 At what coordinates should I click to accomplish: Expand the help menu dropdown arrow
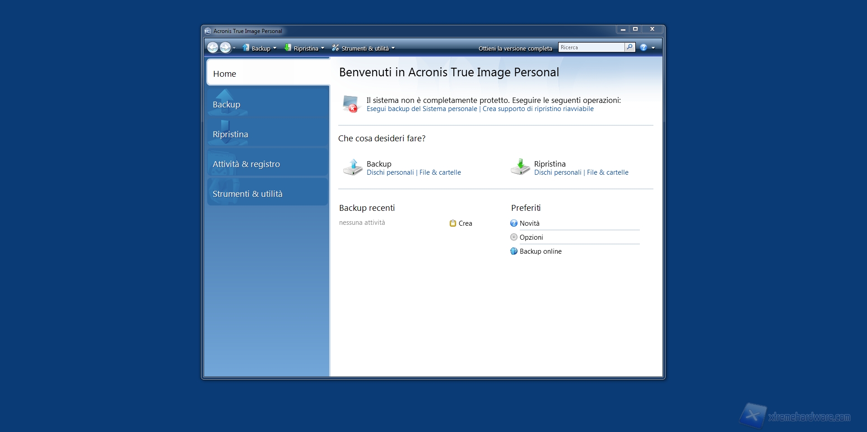[653, 48]
